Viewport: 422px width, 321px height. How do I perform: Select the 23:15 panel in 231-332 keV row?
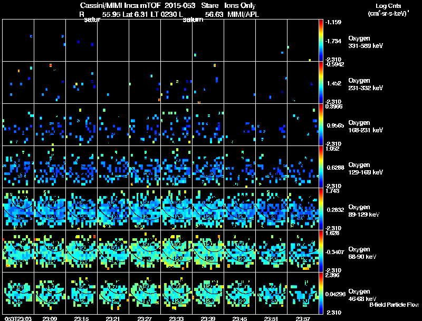coord(82,83)
